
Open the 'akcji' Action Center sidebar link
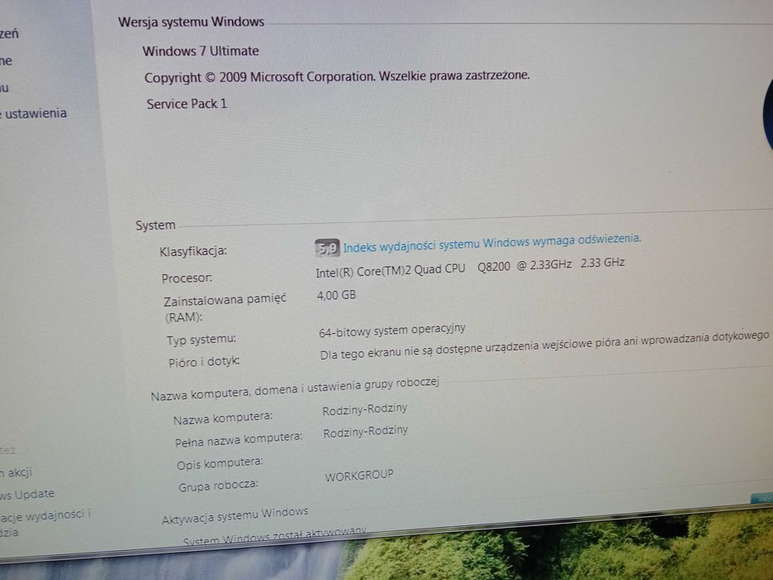tap(17, 472)
